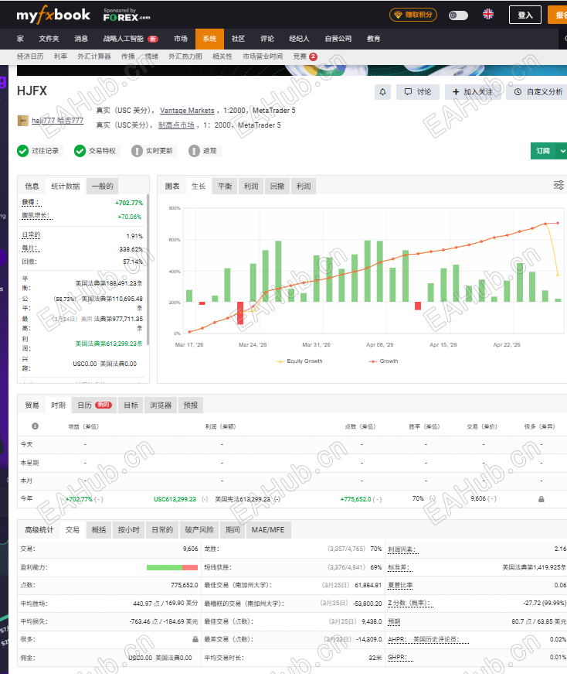The height and width of the screenshot is (674, 567).
Task: Open the 系统 navigation menu
Action: 209,39
